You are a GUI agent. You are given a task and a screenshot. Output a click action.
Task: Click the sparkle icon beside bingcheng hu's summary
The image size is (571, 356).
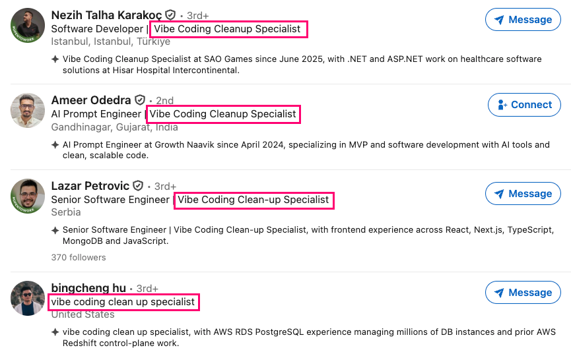[x=55, y=332]
